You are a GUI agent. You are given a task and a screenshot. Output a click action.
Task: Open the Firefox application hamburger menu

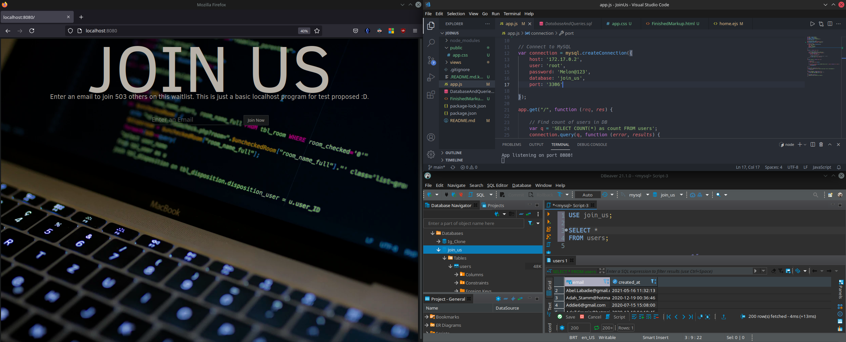[415, 31]
